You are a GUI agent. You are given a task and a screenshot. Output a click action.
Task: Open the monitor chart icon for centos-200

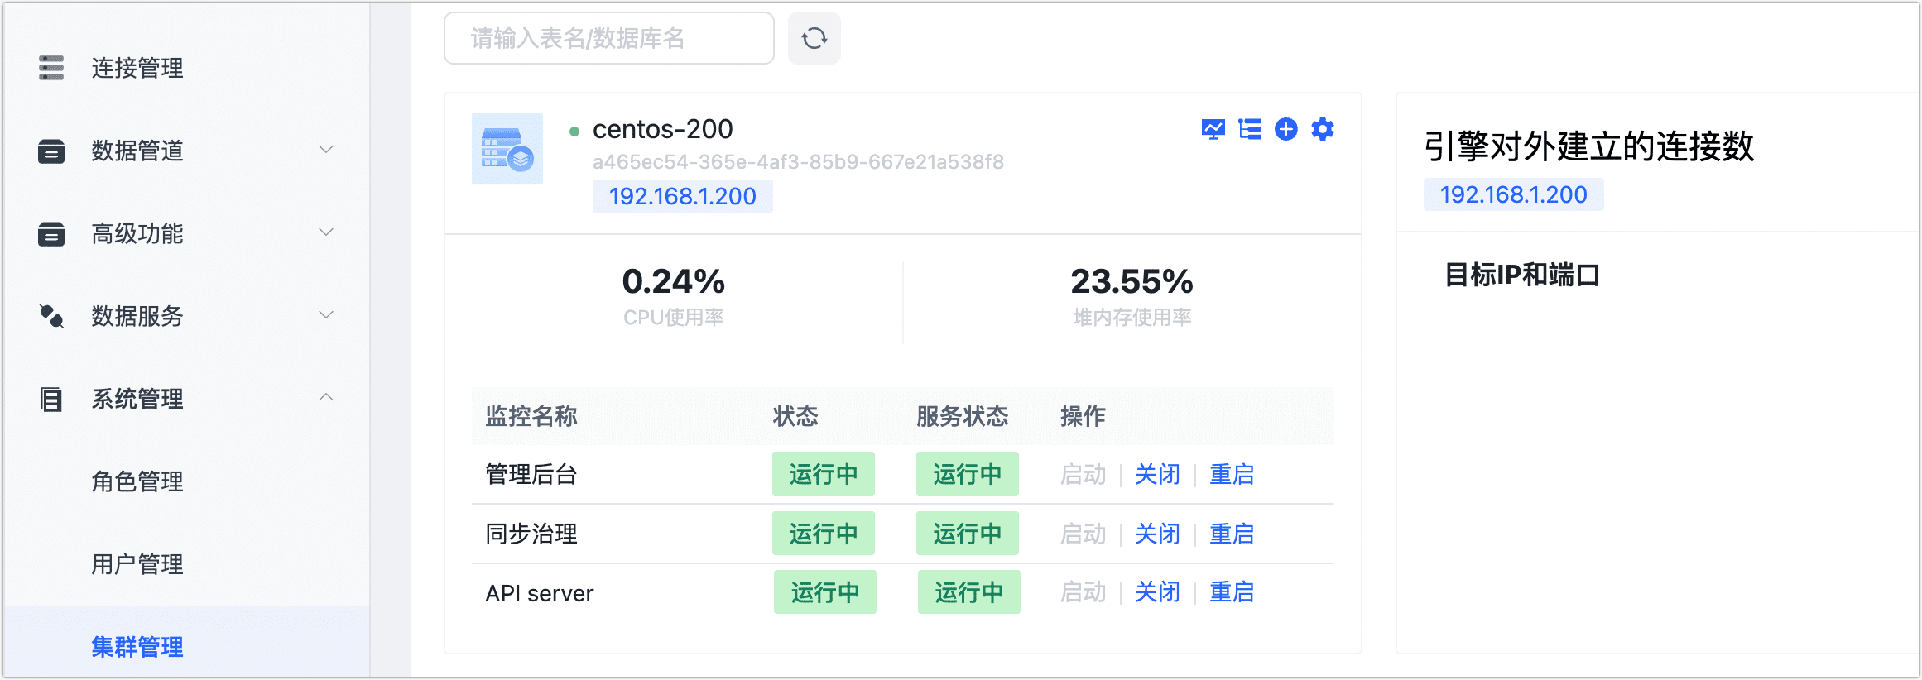pyautogui.click(x=1213, y=129)
